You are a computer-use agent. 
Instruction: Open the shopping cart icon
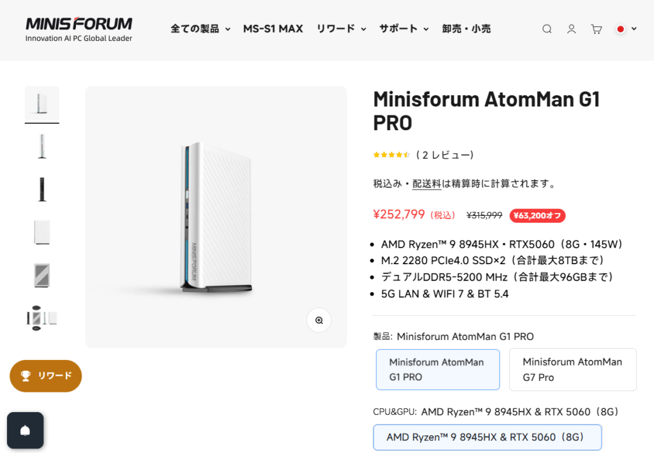click(x=597, y=29)
